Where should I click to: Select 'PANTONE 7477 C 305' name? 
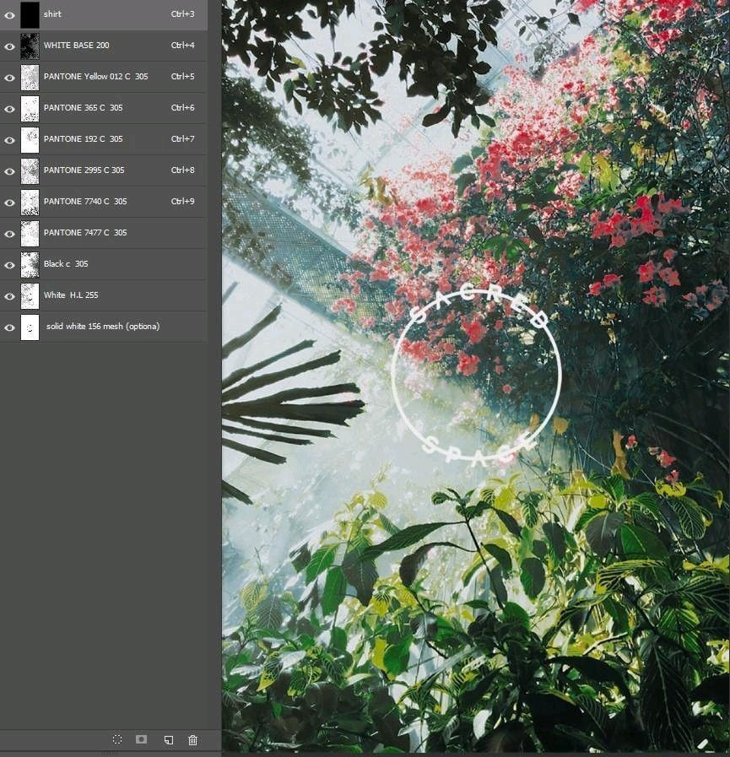click(85, 232)
